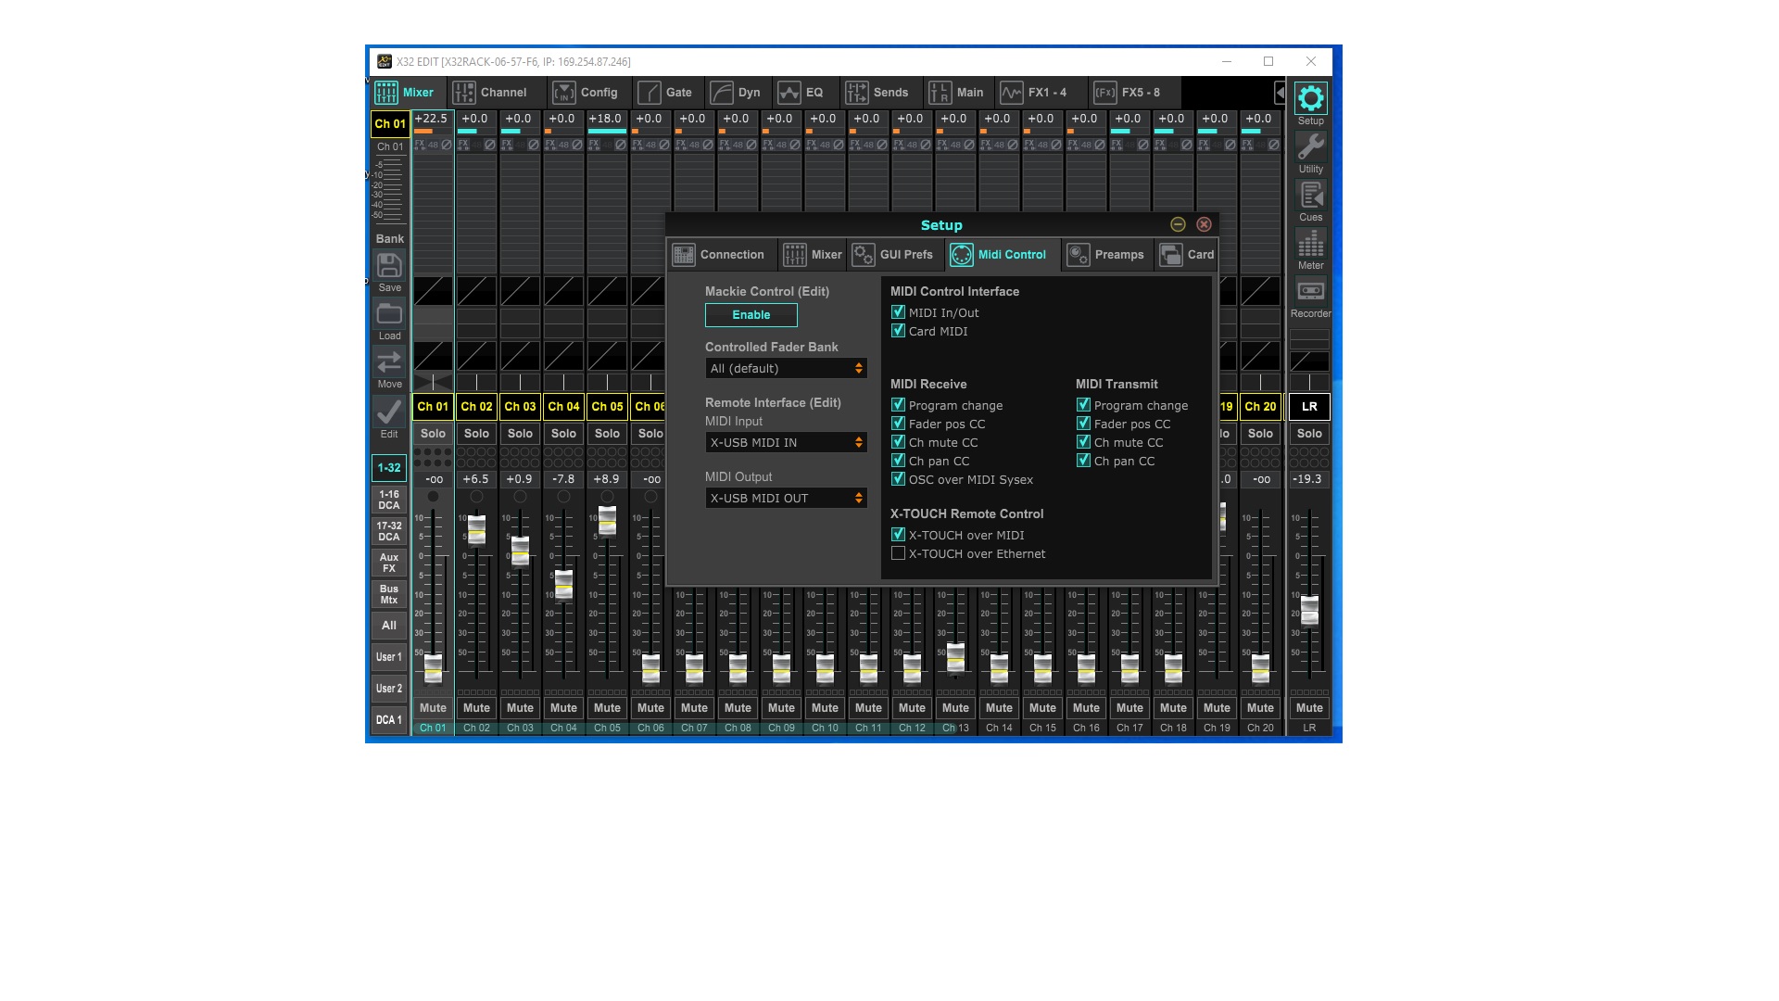Click the LR main fader handle
This screenshot has width=1779, height=1001.
1309,611
